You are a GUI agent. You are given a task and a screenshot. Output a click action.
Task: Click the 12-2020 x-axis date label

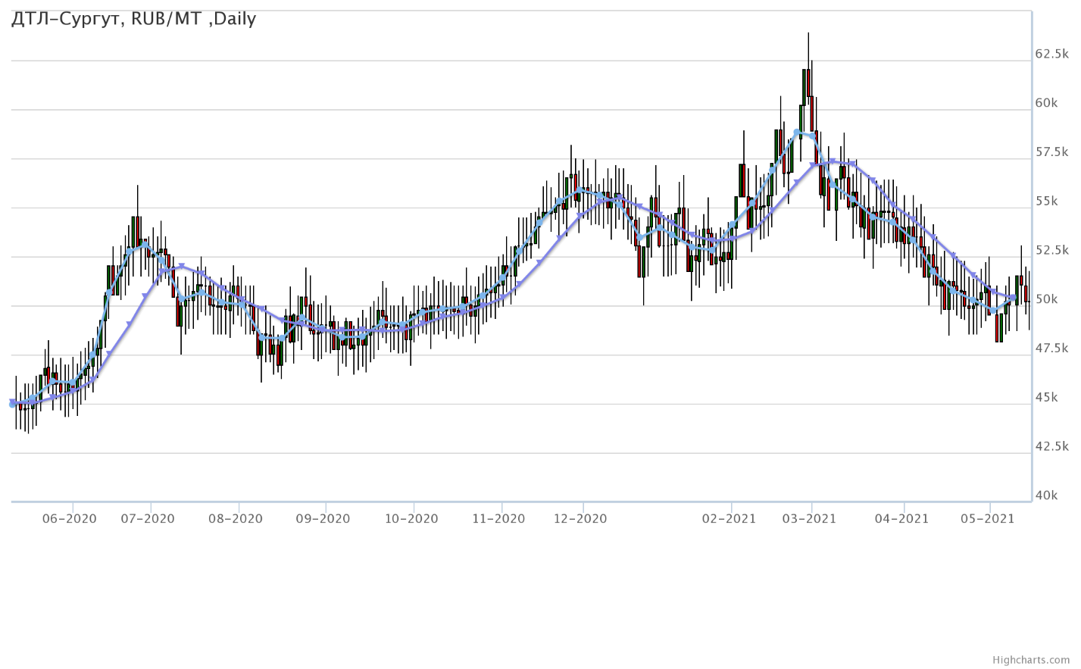(580, 519)
